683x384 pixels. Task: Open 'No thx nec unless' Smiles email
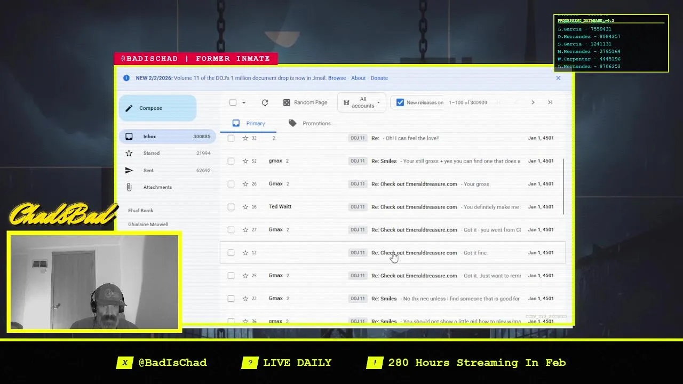pos(392,299)
